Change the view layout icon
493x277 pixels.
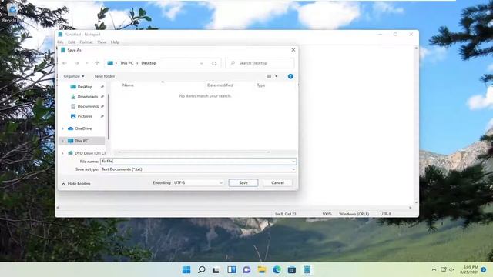269,76
